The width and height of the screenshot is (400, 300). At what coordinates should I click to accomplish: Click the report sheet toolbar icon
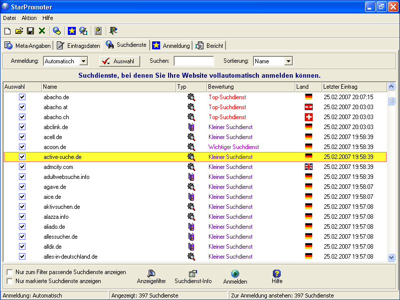(98, 31)
